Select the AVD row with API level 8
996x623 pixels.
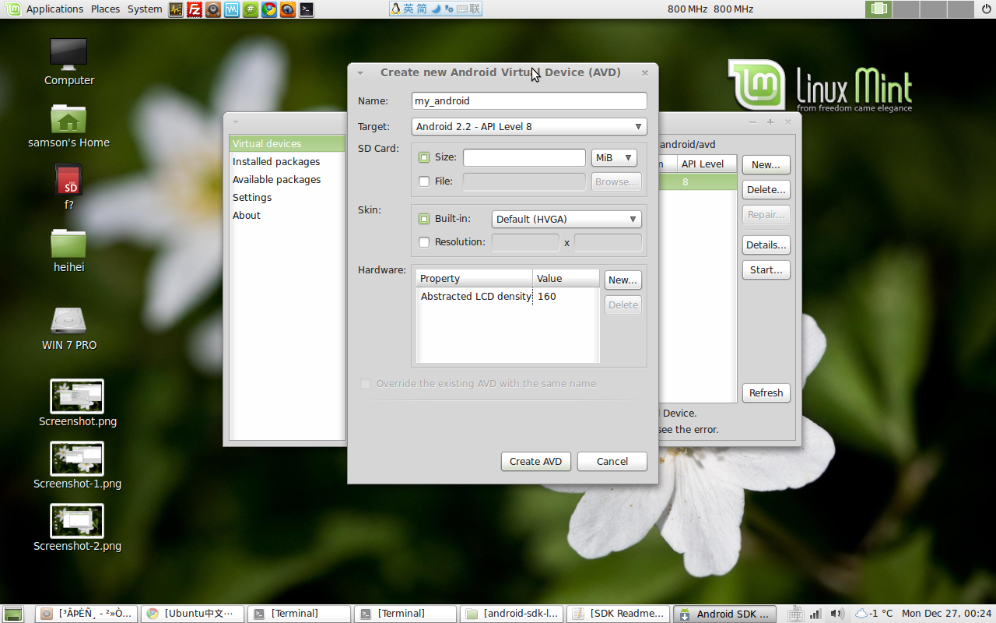pos(698,181)
